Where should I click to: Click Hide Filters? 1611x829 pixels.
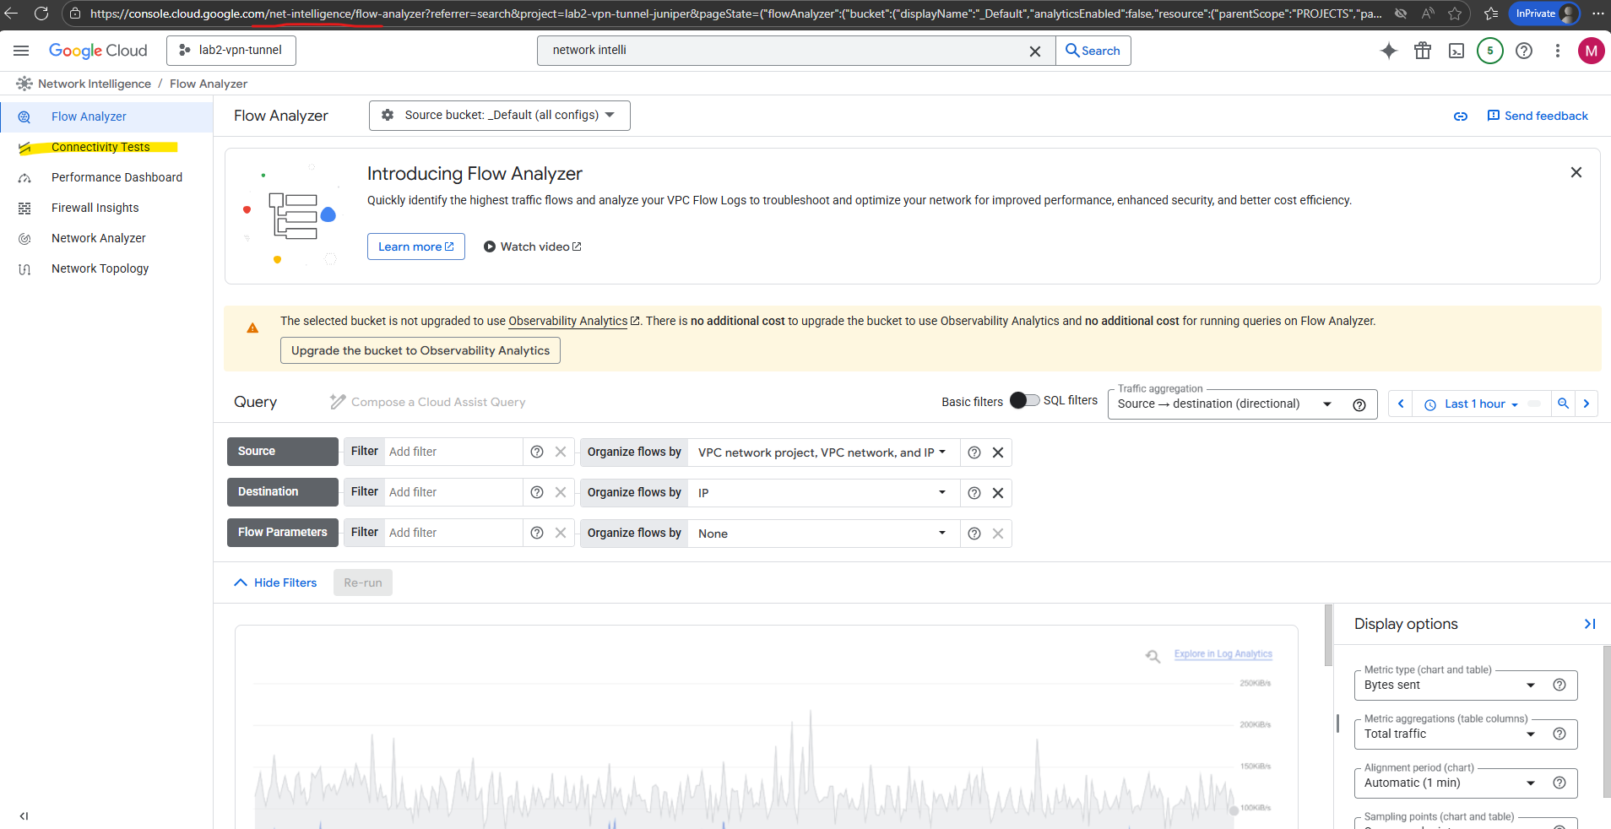pos(275,582)
